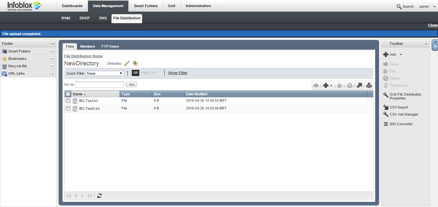Open IDN Converter in the Toolbar

click(x=401, y=124)
